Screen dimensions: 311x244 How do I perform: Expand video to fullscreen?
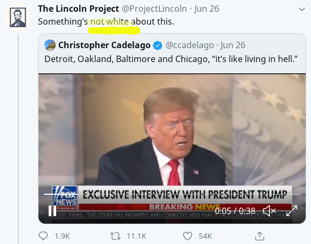click(292, 211)
